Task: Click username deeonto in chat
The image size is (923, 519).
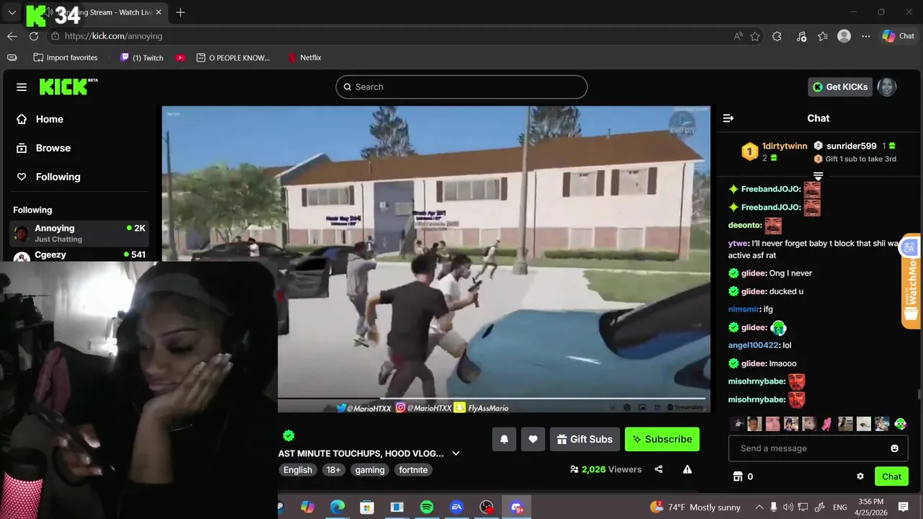Action: [744, 225]
